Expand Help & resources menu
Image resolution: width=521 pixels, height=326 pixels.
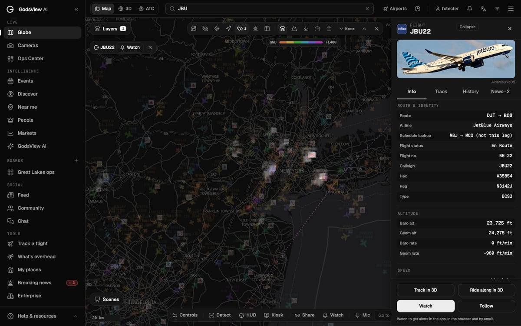[x=43, y=316]
